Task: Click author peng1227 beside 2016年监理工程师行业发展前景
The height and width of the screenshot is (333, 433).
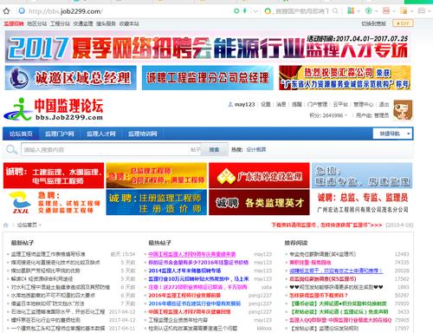Action: 260,296
